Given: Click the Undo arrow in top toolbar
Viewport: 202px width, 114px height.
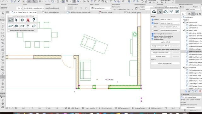Looking at the screenshot, I should click(3, 1).
